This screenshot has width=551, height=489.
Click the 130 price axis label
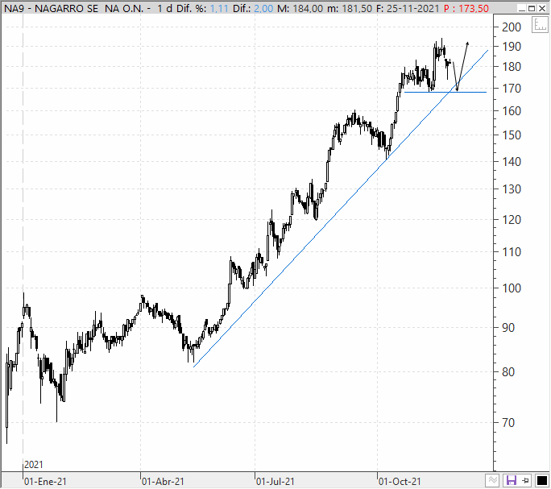point(511,189)
